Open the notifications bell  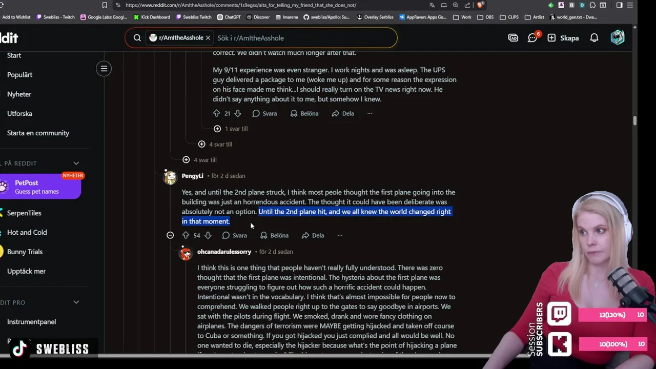(594, 38)
